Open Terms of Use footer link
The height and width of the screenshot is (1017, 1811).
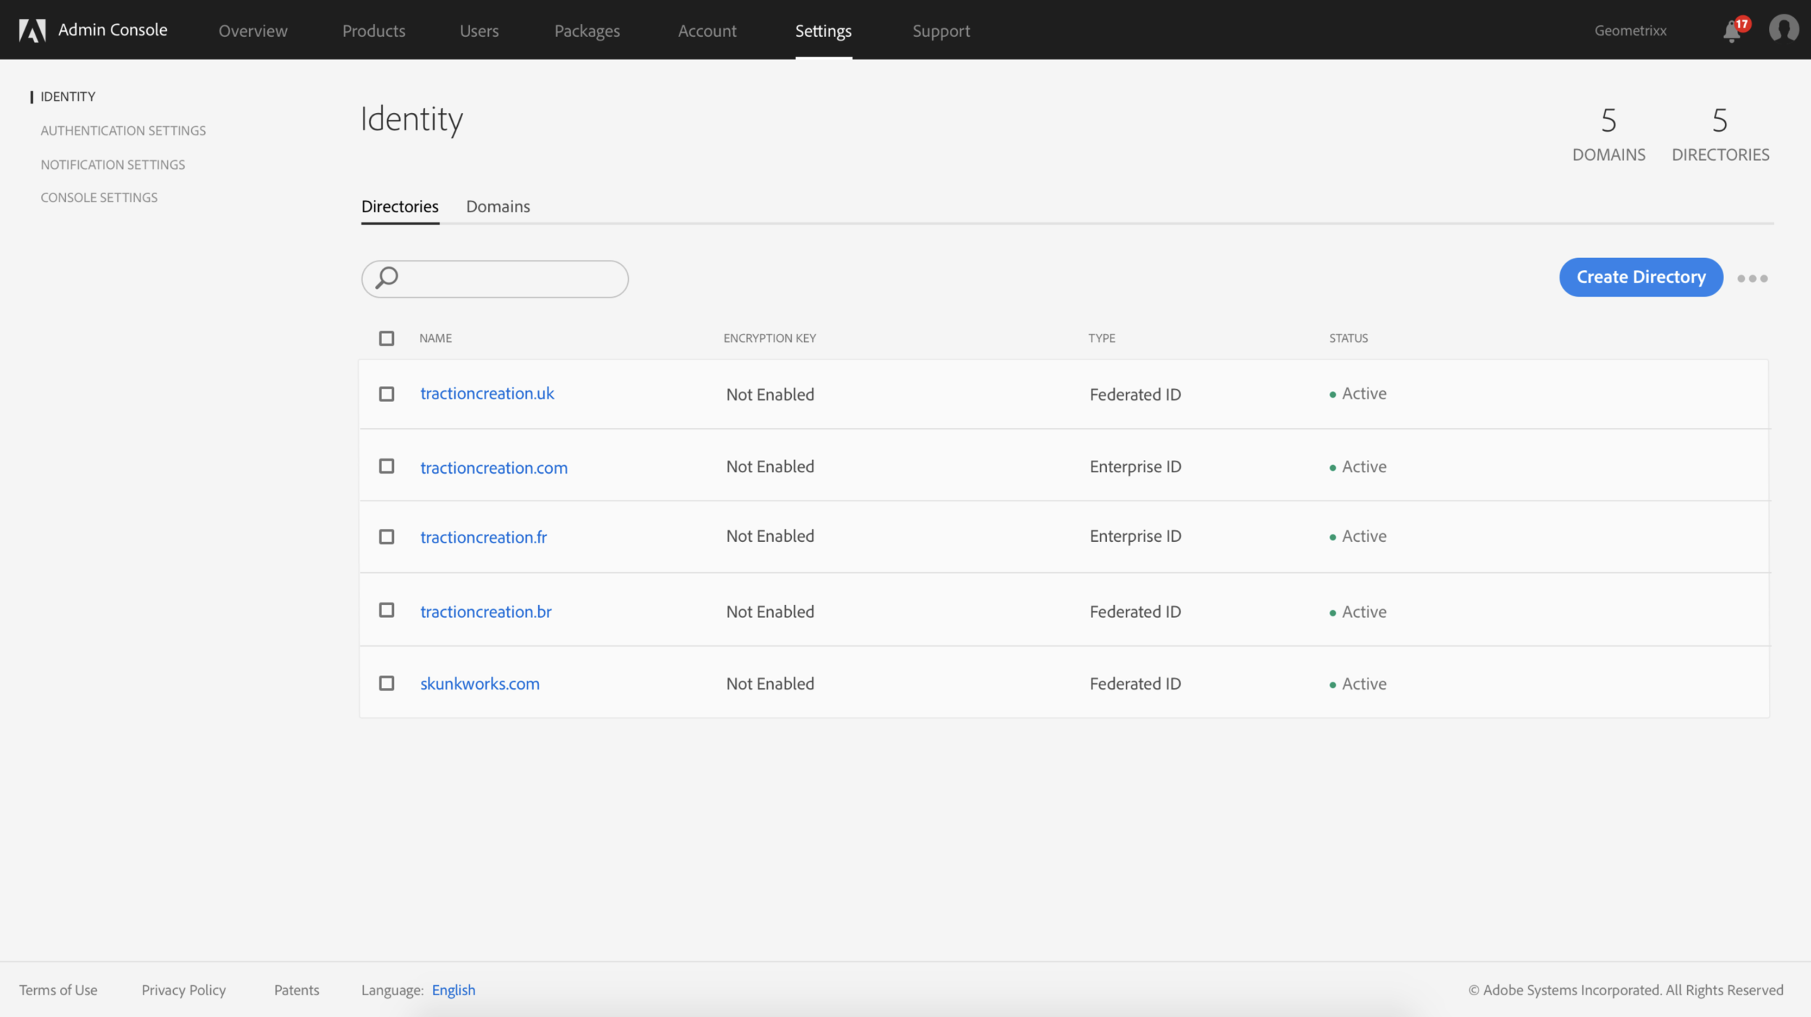coord(58,989)
